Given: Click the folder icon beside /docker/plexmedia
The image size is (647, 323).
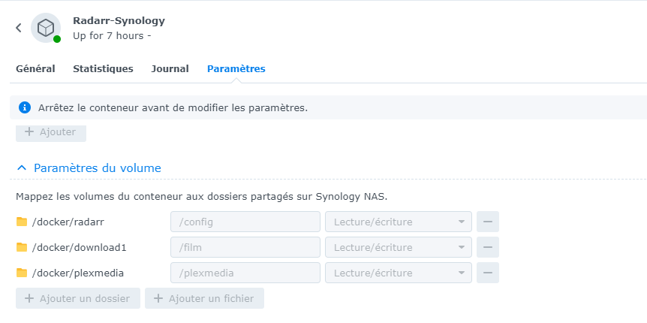Looking at the screenshot, I should coord(22,273).
